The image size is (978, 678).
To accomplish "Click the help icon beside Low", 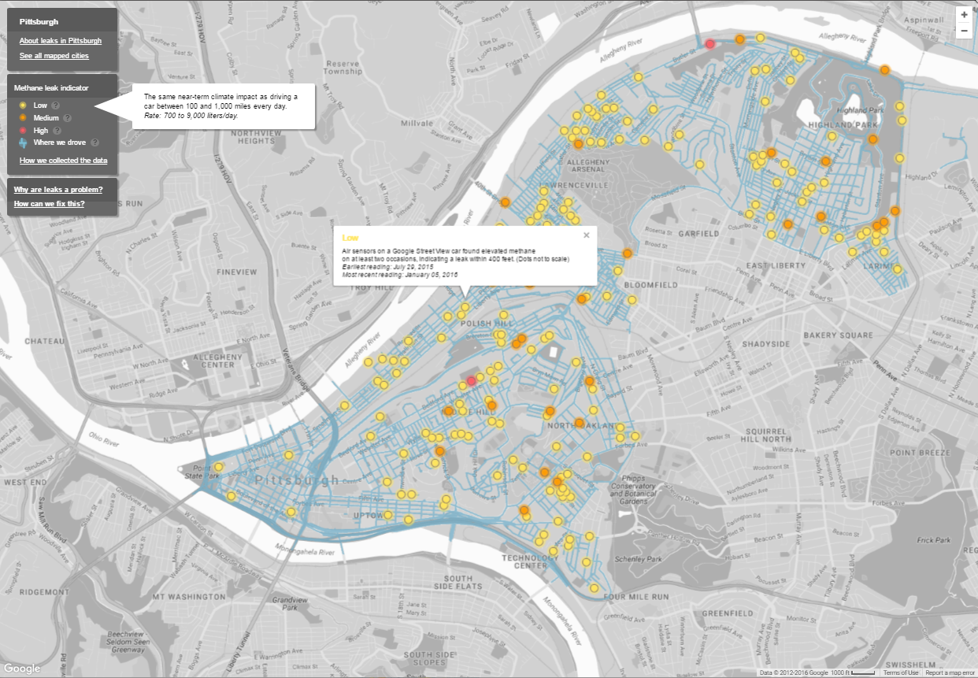I will (x=56, y=106).
